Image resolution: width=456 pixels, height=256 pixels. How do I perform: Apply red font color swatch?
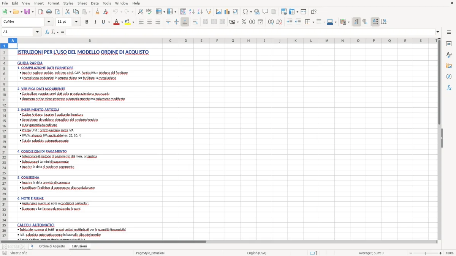[116, 22]
